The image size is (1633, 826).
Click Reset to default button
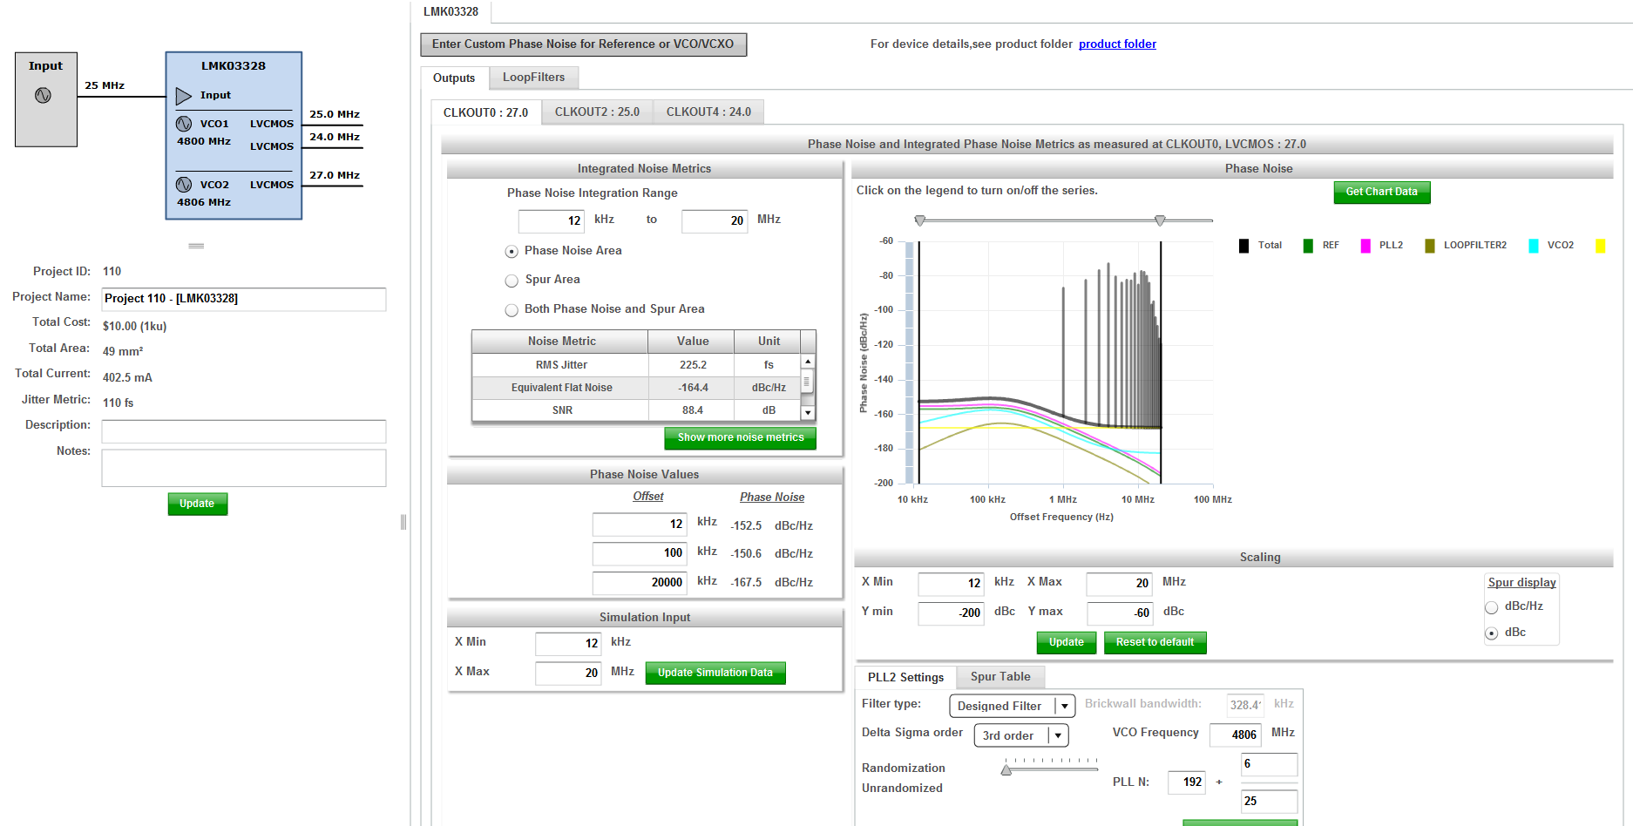coord(1155,642)
